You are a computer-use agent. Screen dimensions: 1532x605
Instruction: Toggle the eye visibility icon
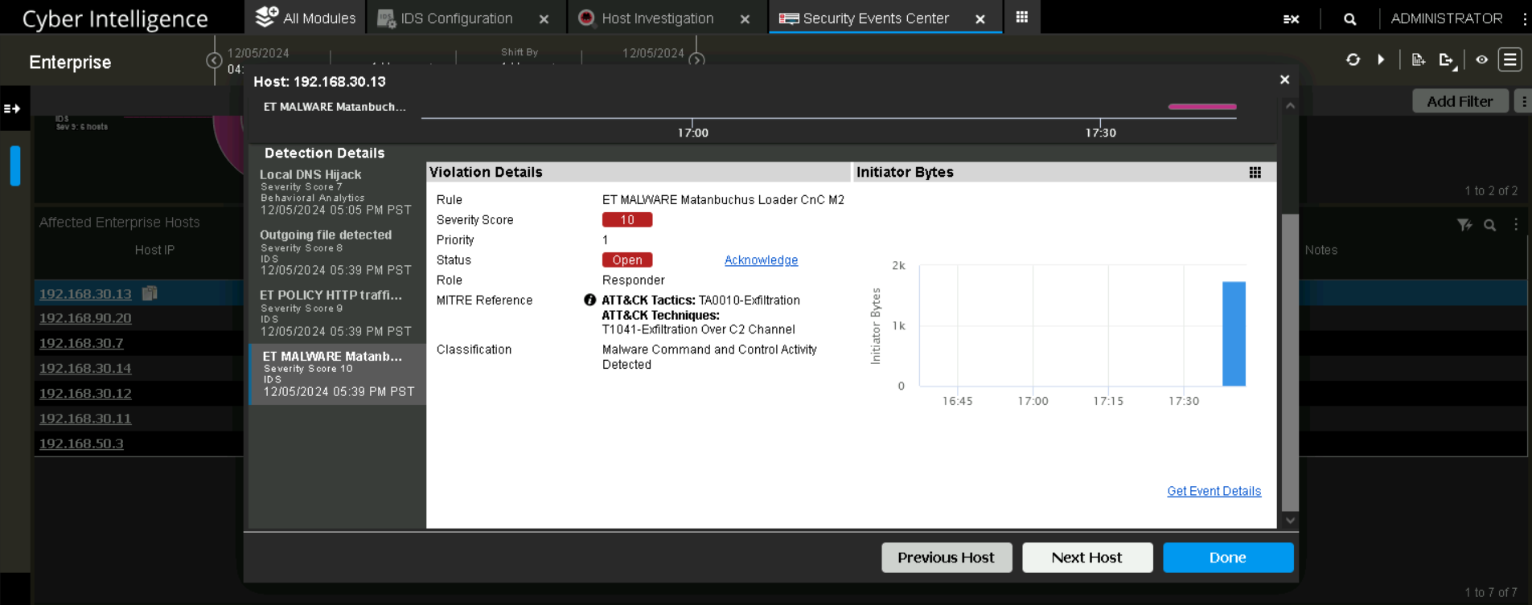click(x=1481, y=60)
